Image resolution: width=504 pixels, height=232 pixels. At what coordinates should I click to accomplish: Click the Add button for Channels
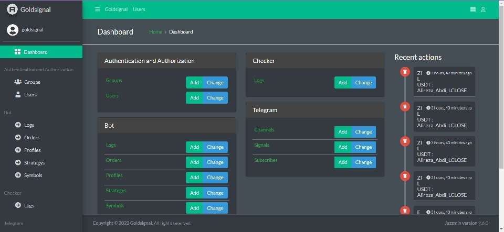343,131
